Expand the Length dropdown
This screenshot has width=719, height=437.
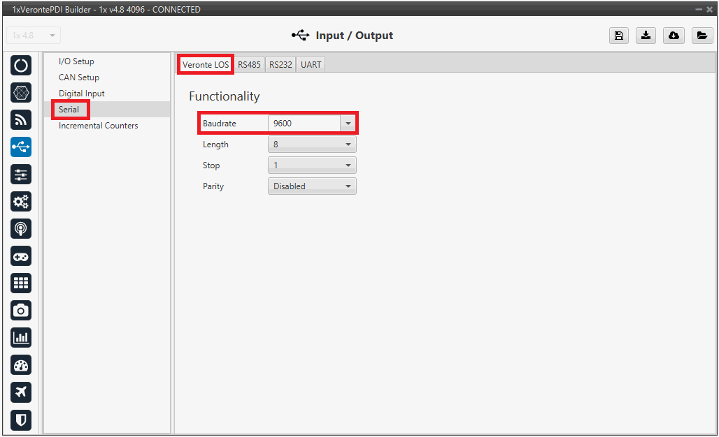point(312,145)
